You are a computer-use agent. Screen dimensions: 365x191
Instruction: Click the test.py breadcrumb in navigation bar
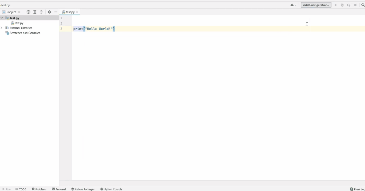(x=5, y=5)
